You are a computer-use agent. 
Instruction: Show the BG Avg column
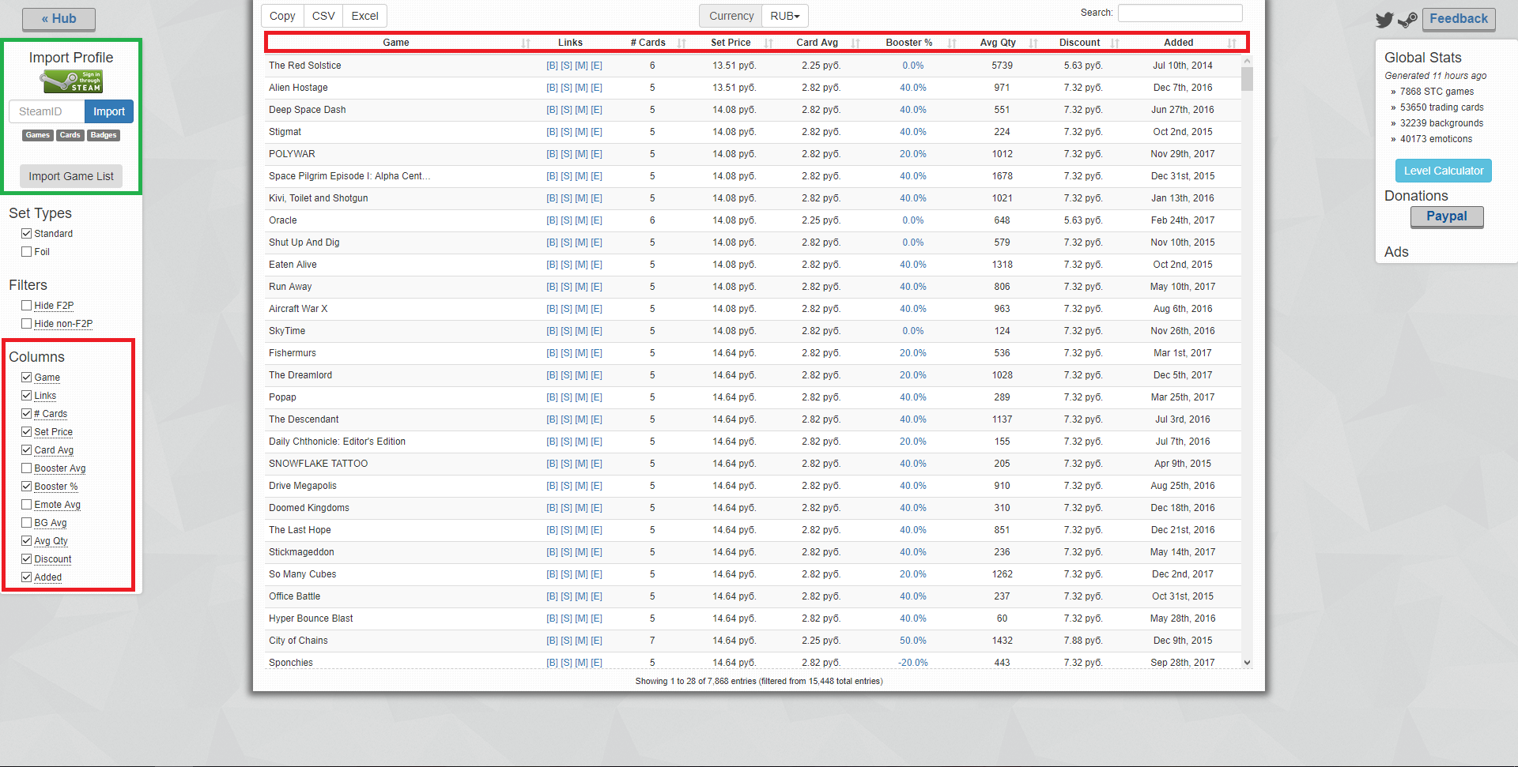26,523
